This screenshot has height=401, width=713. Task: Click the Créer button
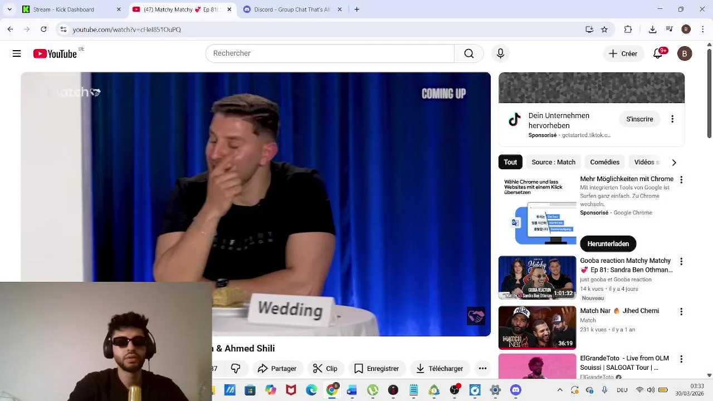click(623, 53)
